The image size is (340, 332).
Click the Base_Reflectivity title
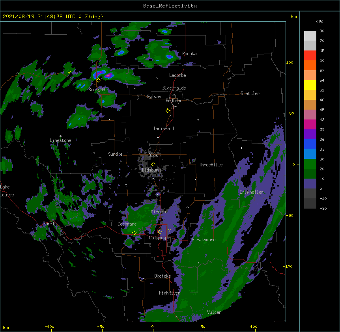pos(170,6)
